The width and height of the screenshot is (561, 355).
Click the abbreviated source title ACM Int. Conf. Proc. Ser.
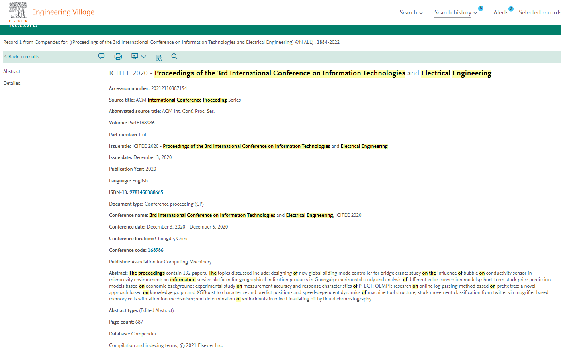pos(188,111)
